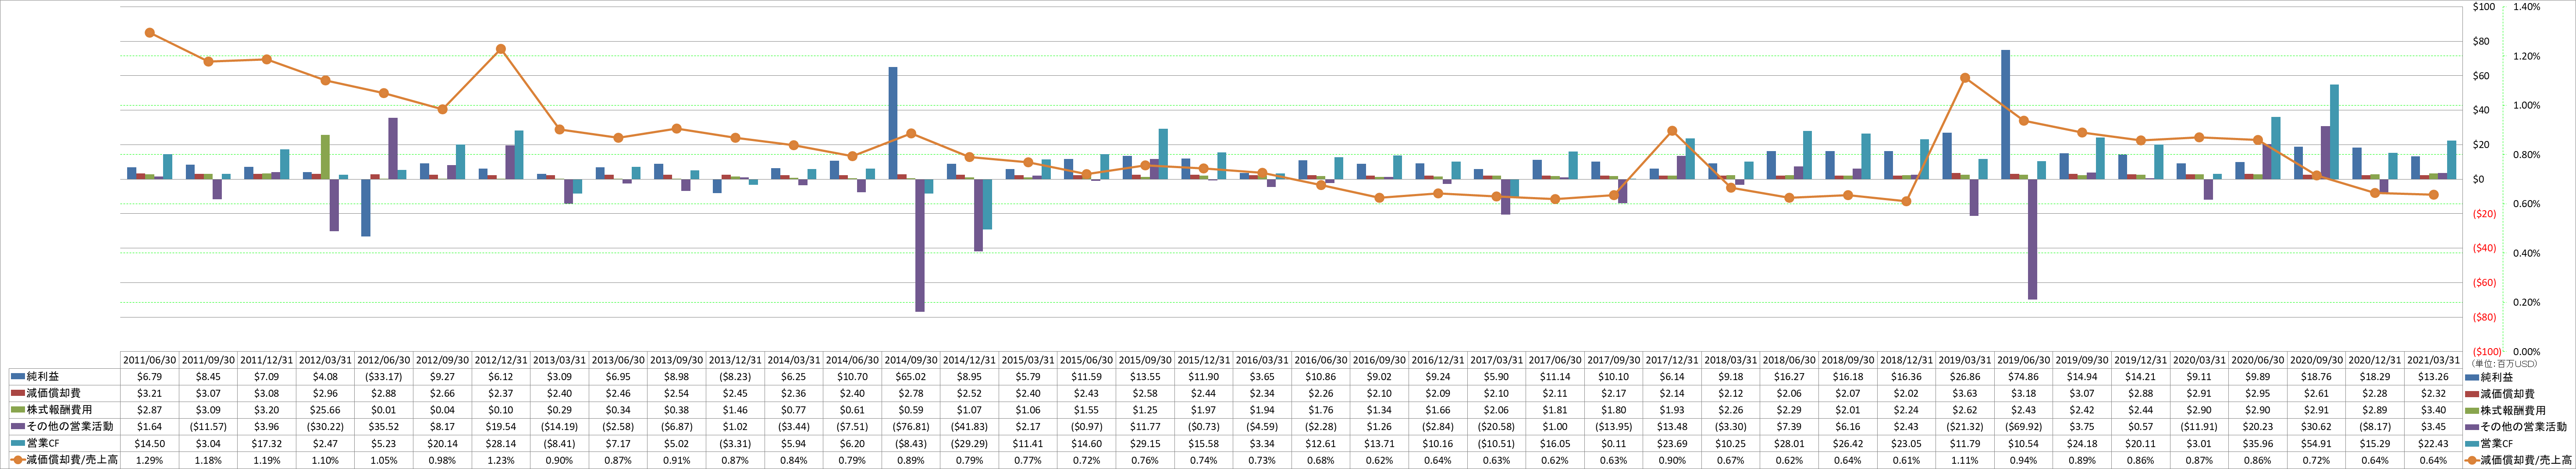The width and height of the screenshot is (2576, 469).
Task: Select tallest blue net income bar at 2019/06/30
Action: (x=2006, y=115)
